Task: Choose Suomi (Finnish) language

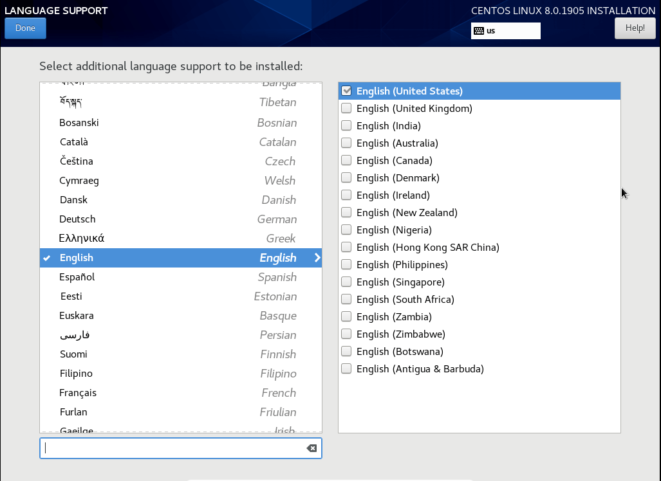Action: [x=180, y=354]
